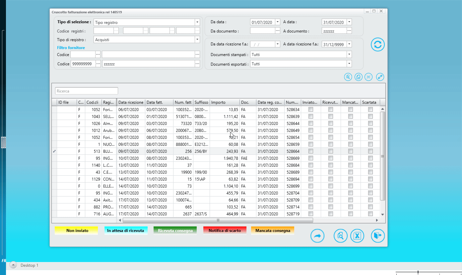Export to Excel with the X icon

click(x=357, y=236)
